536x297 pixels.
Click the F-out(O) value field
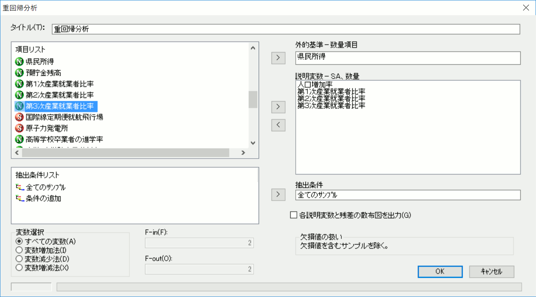199,269
